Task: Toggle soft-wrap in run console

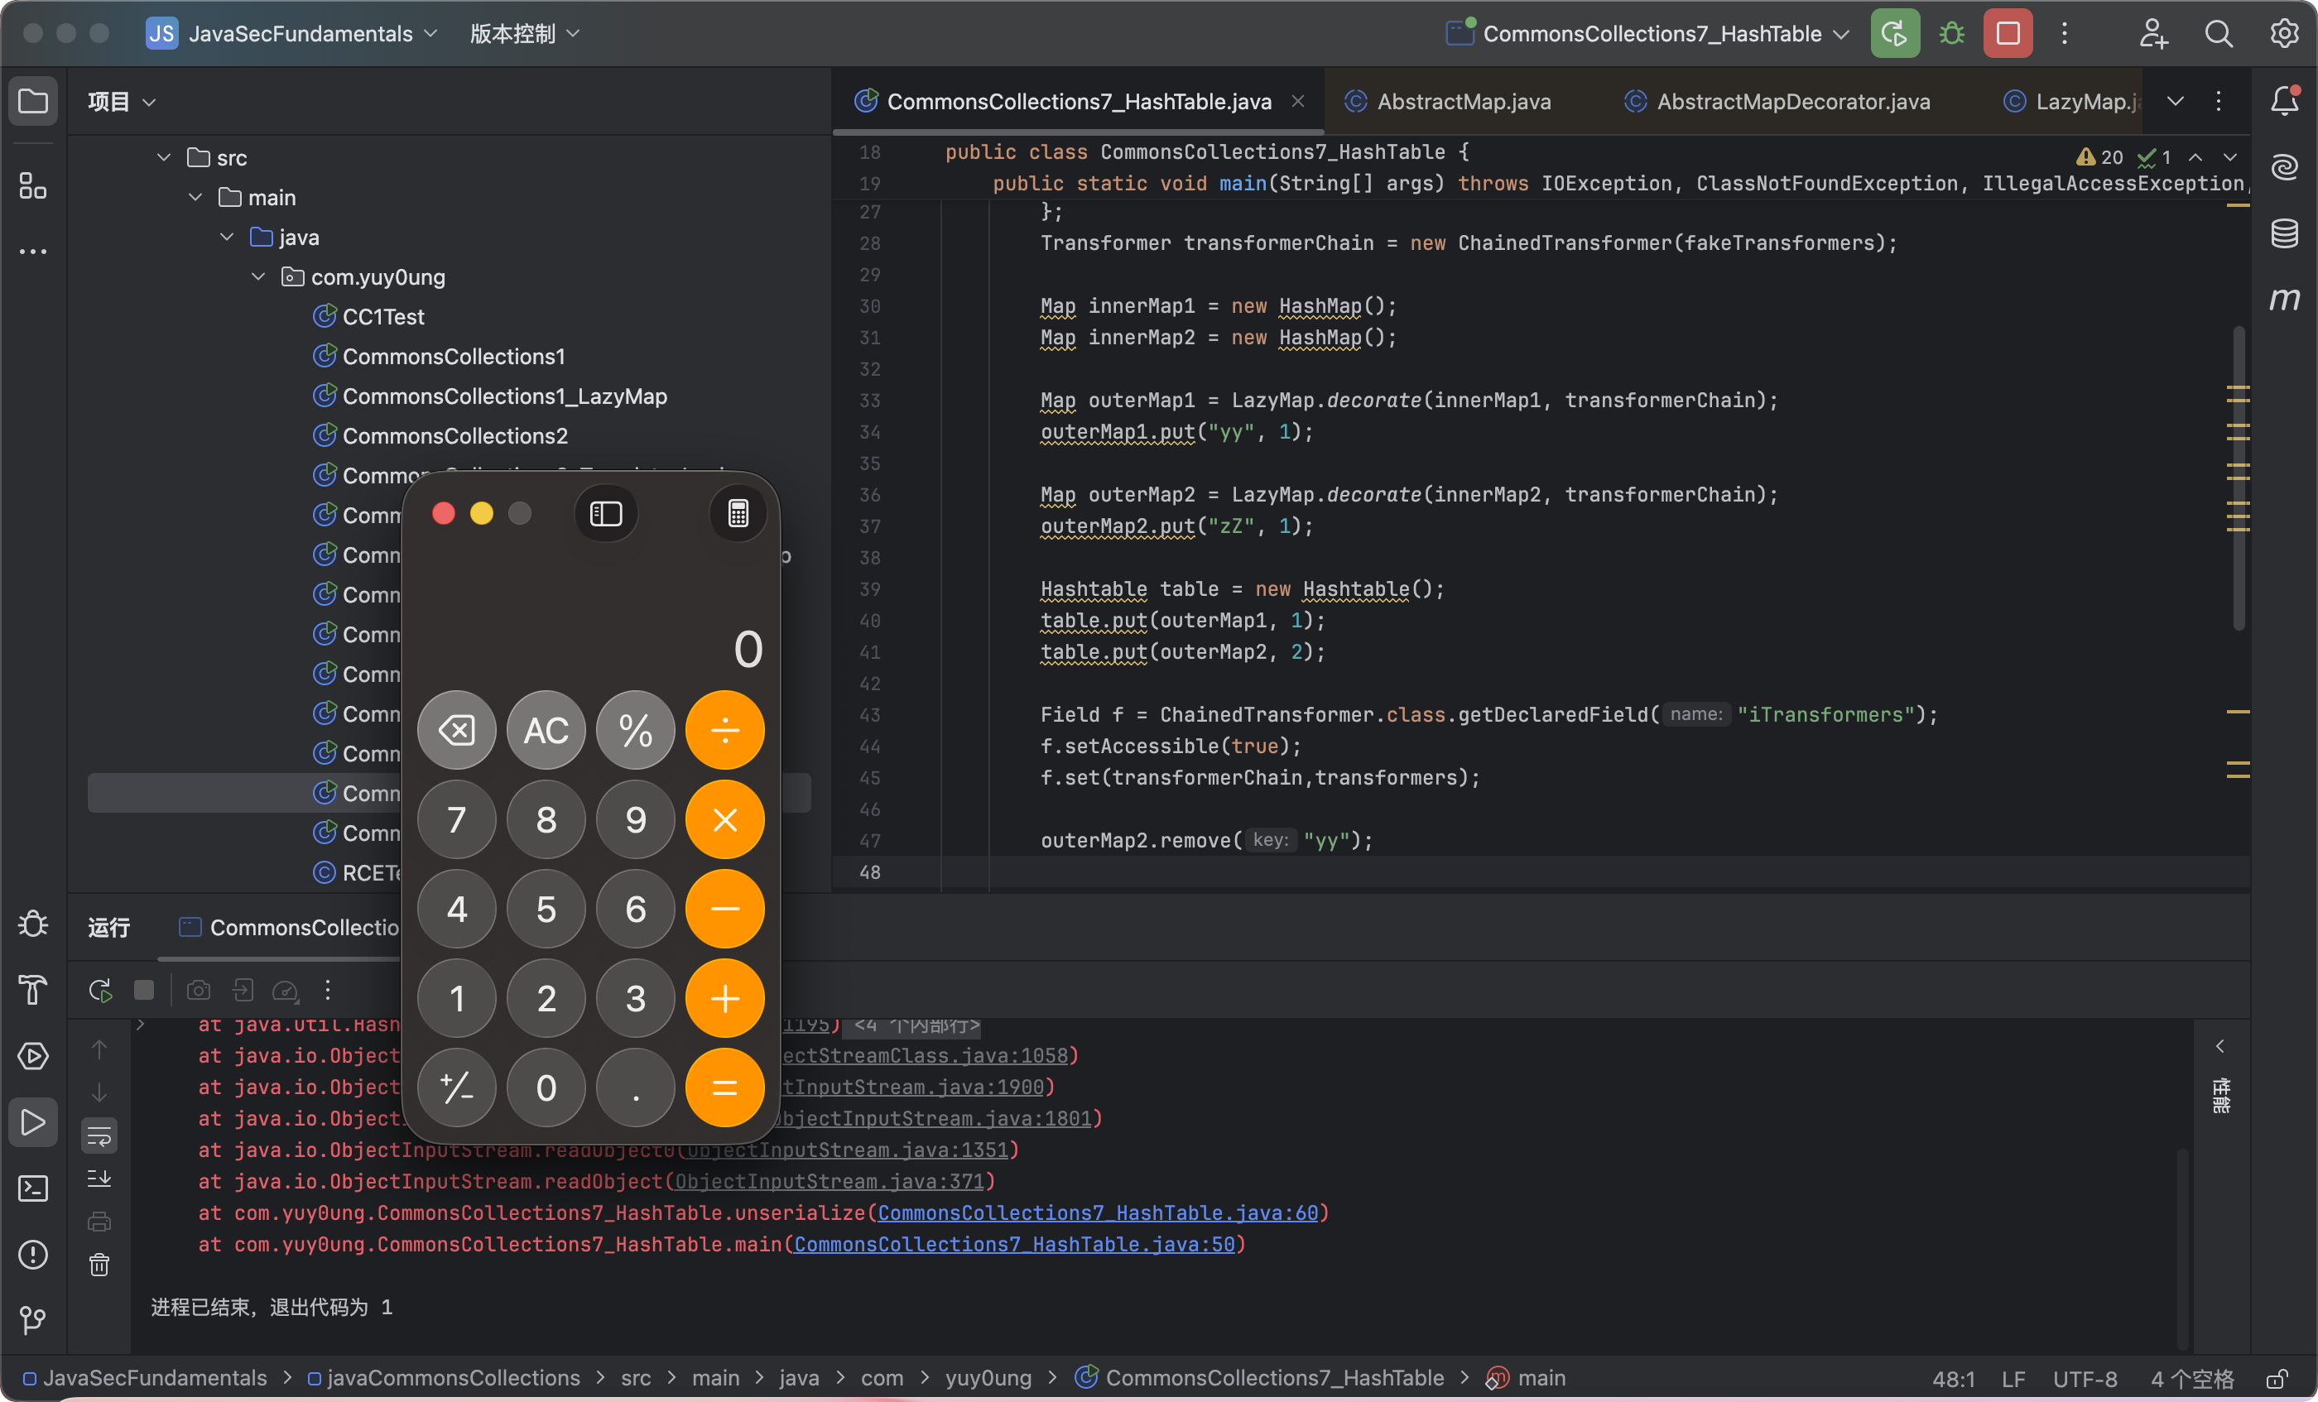Action: tap(99, 1136)
